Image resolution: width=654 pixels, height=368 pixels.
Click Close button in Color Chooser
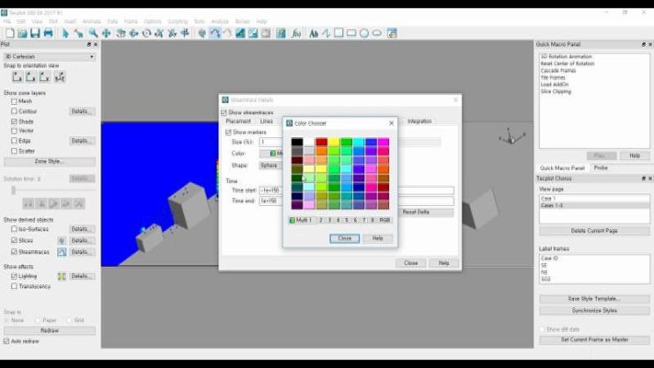344,239
